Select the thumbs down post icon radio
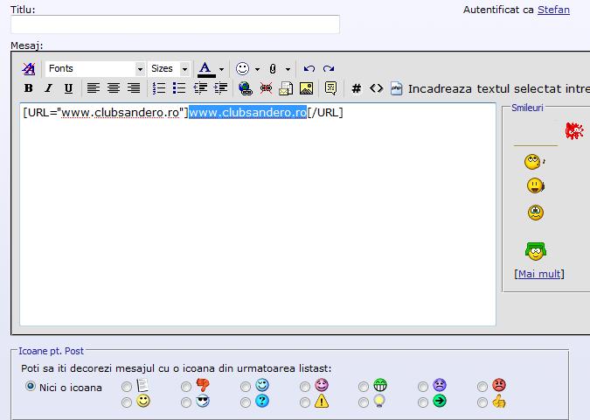 coord(186,387)
